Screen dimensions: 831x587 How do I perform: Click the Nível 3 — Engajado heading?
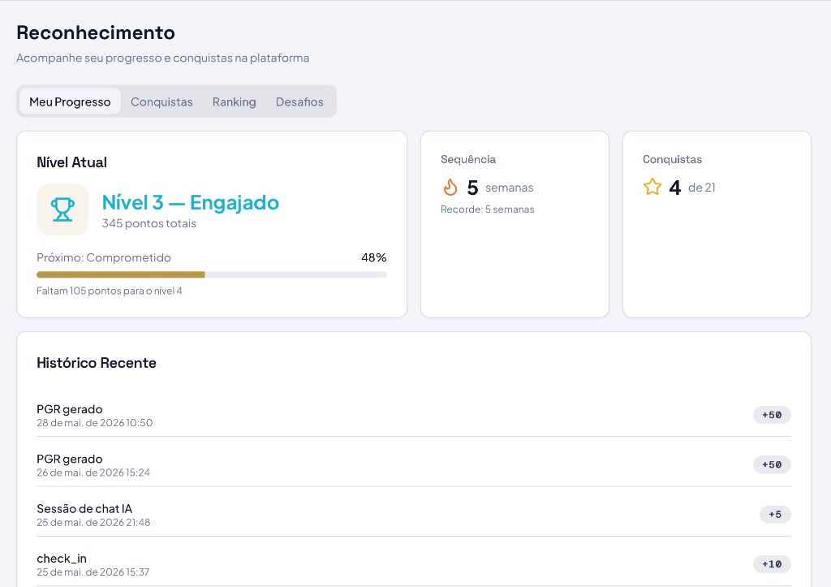pyautogui.click(x=190, y=202)
